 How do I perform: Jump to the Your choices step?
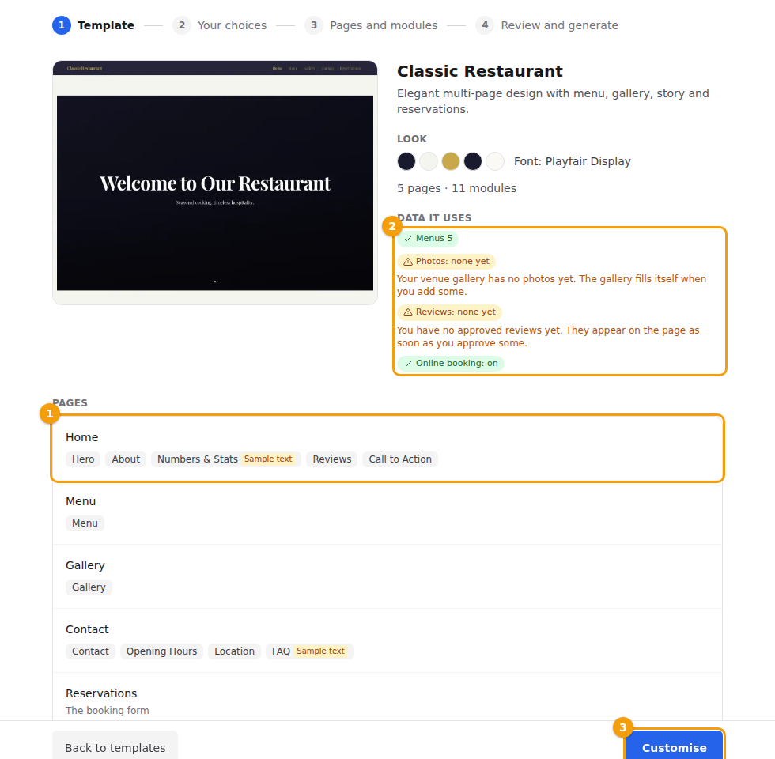pyautogui.click(x=220, y=25)
